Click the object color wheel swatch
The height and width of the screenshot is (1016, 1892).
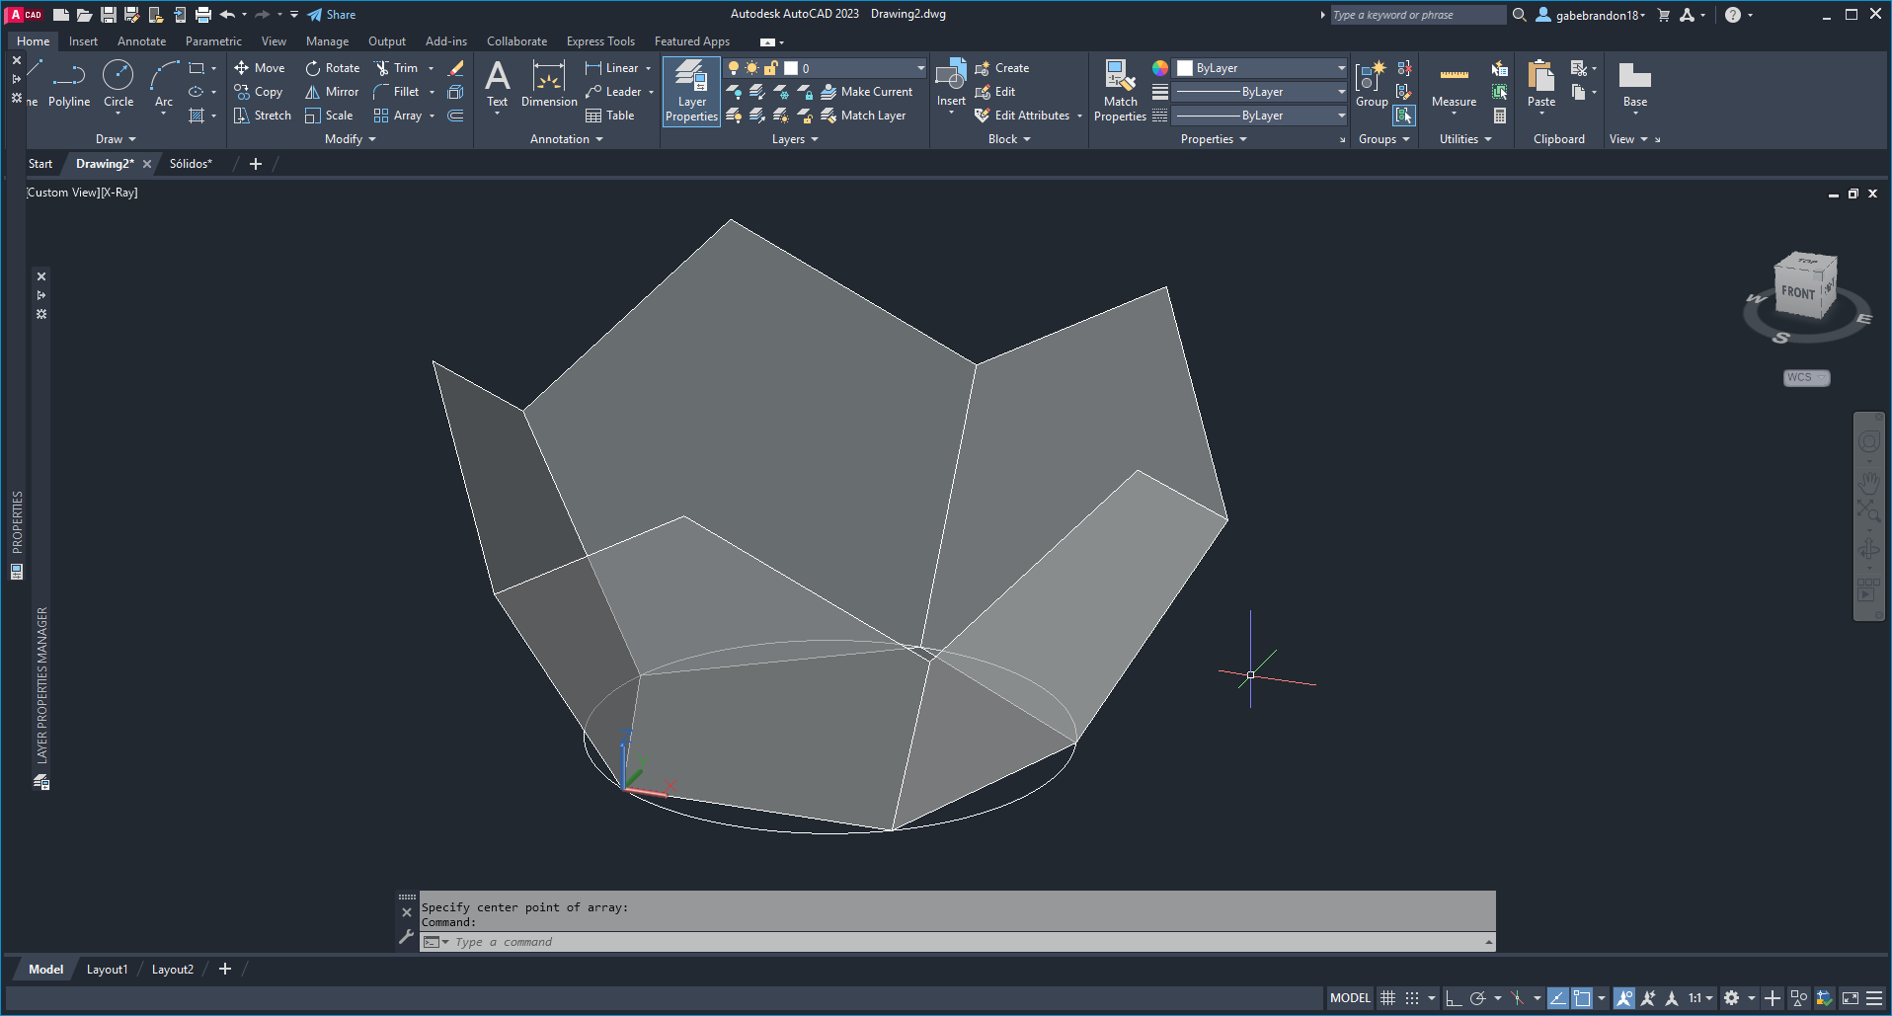[x=1160, y=68]
